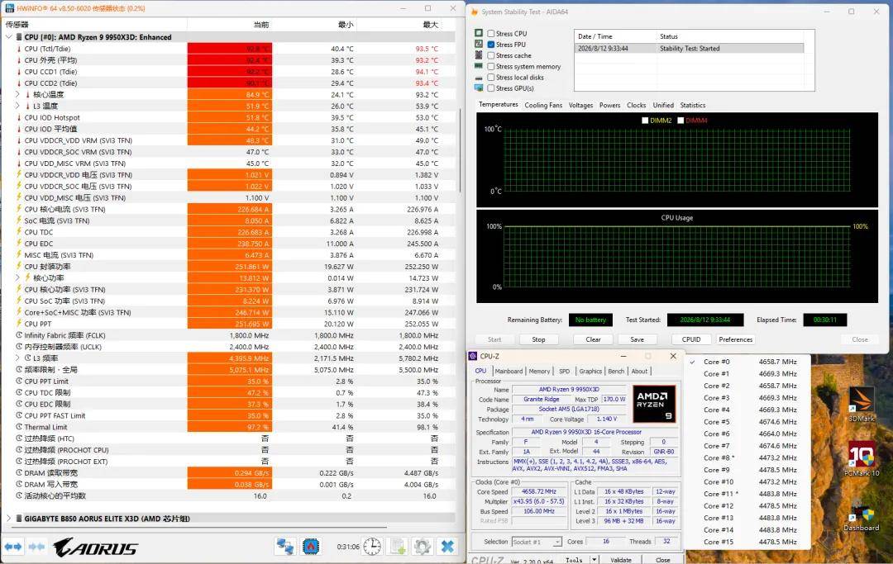The width and height of the screenshot is (893, 564).
Task: Click the HWiNFO title bar icon
Action: pyautogui.click(x=10, y=8)
